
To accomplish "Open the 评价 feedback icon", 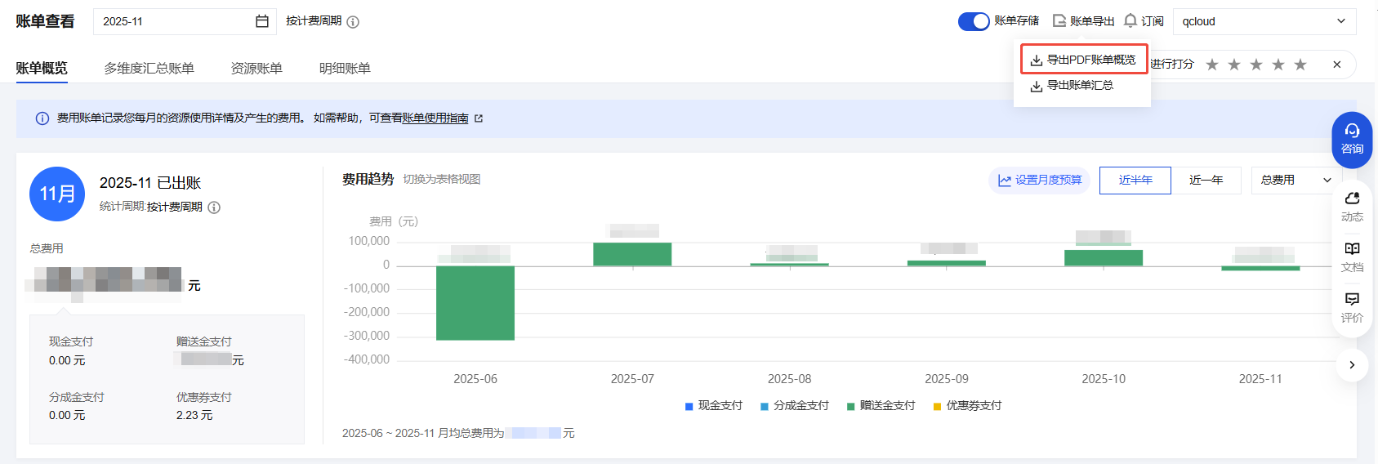I will 1352,306.
